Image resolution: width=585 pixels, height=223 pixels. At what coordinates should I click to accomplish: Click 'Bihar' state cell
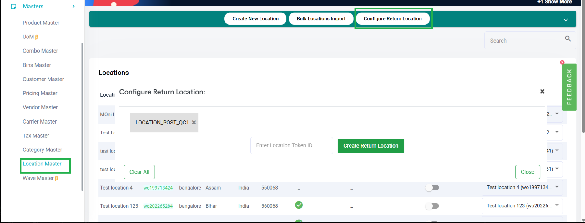[211, 206]
